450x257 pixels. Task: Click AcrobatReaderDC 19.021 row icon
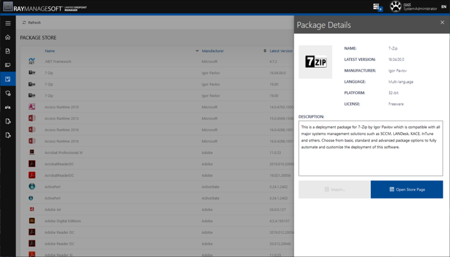pos(32,175)
